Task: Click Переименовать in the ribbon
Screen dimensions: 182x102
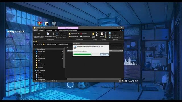Action: [85, 37]
